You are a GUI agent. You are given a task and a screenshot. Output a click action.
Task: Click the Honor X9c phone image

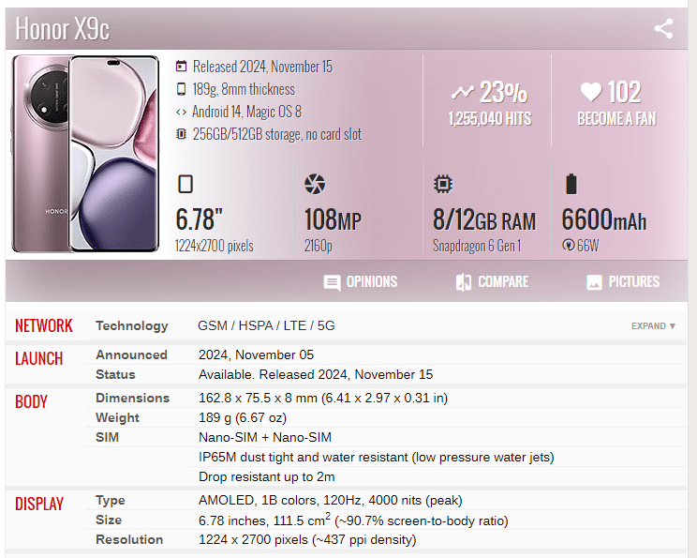(x=84, y=155)
